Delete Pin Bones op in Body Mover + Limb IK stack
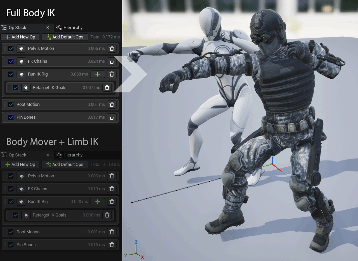 click(112, 245)
